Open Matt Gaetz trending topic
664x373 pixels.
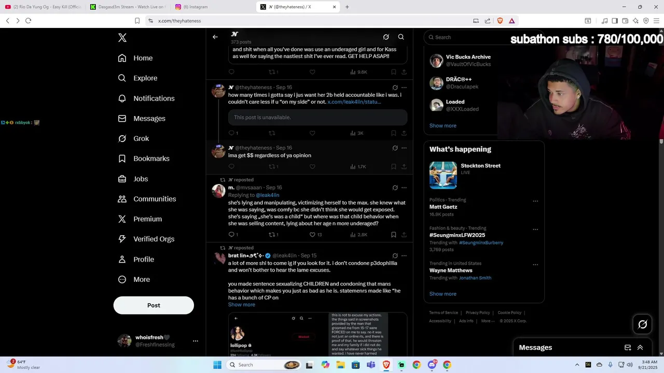coord(443,207)
